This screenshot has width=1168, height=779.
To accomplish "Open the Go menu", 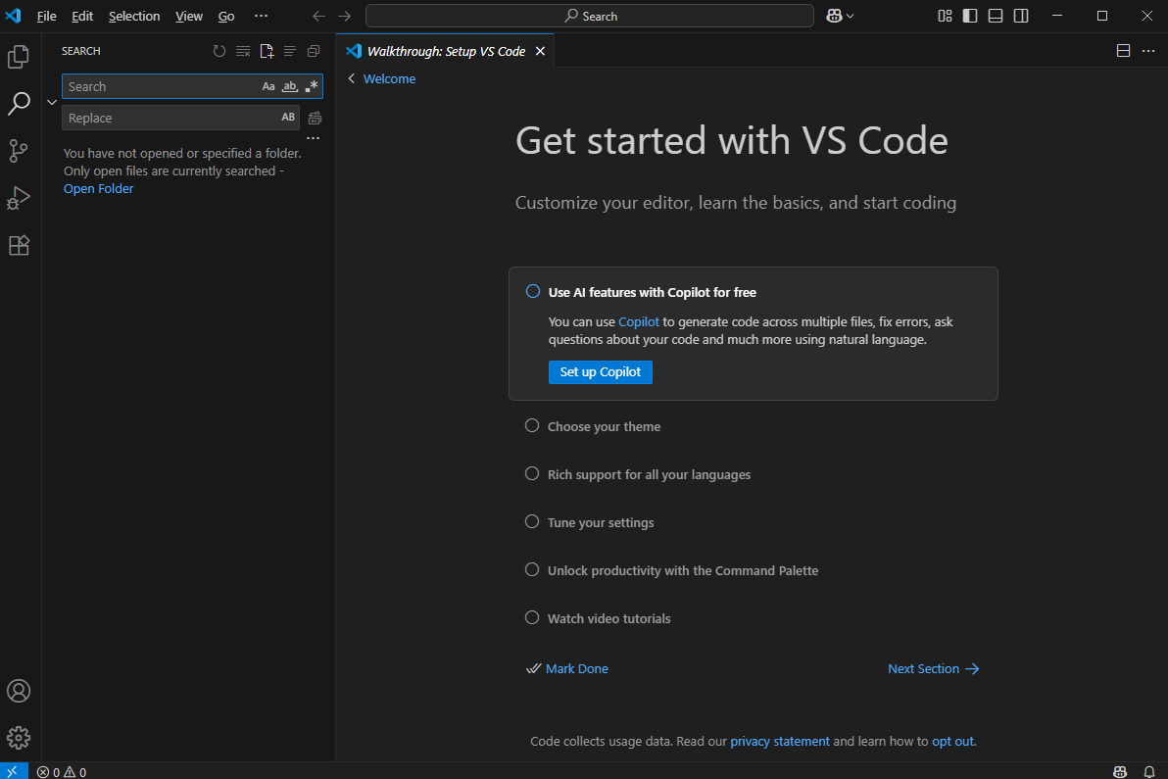I will 226,16.
